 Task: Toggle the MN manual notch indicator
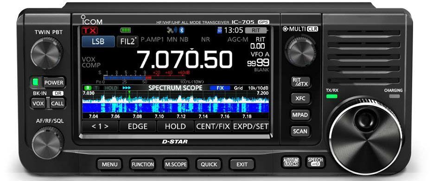pos(172,39)
